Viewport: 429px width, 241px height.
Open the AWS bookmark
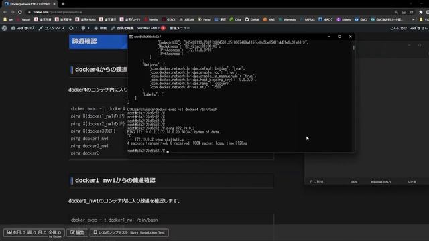269,19
